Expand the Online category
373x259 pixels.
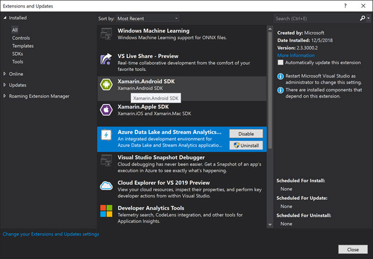coord(5,74)
